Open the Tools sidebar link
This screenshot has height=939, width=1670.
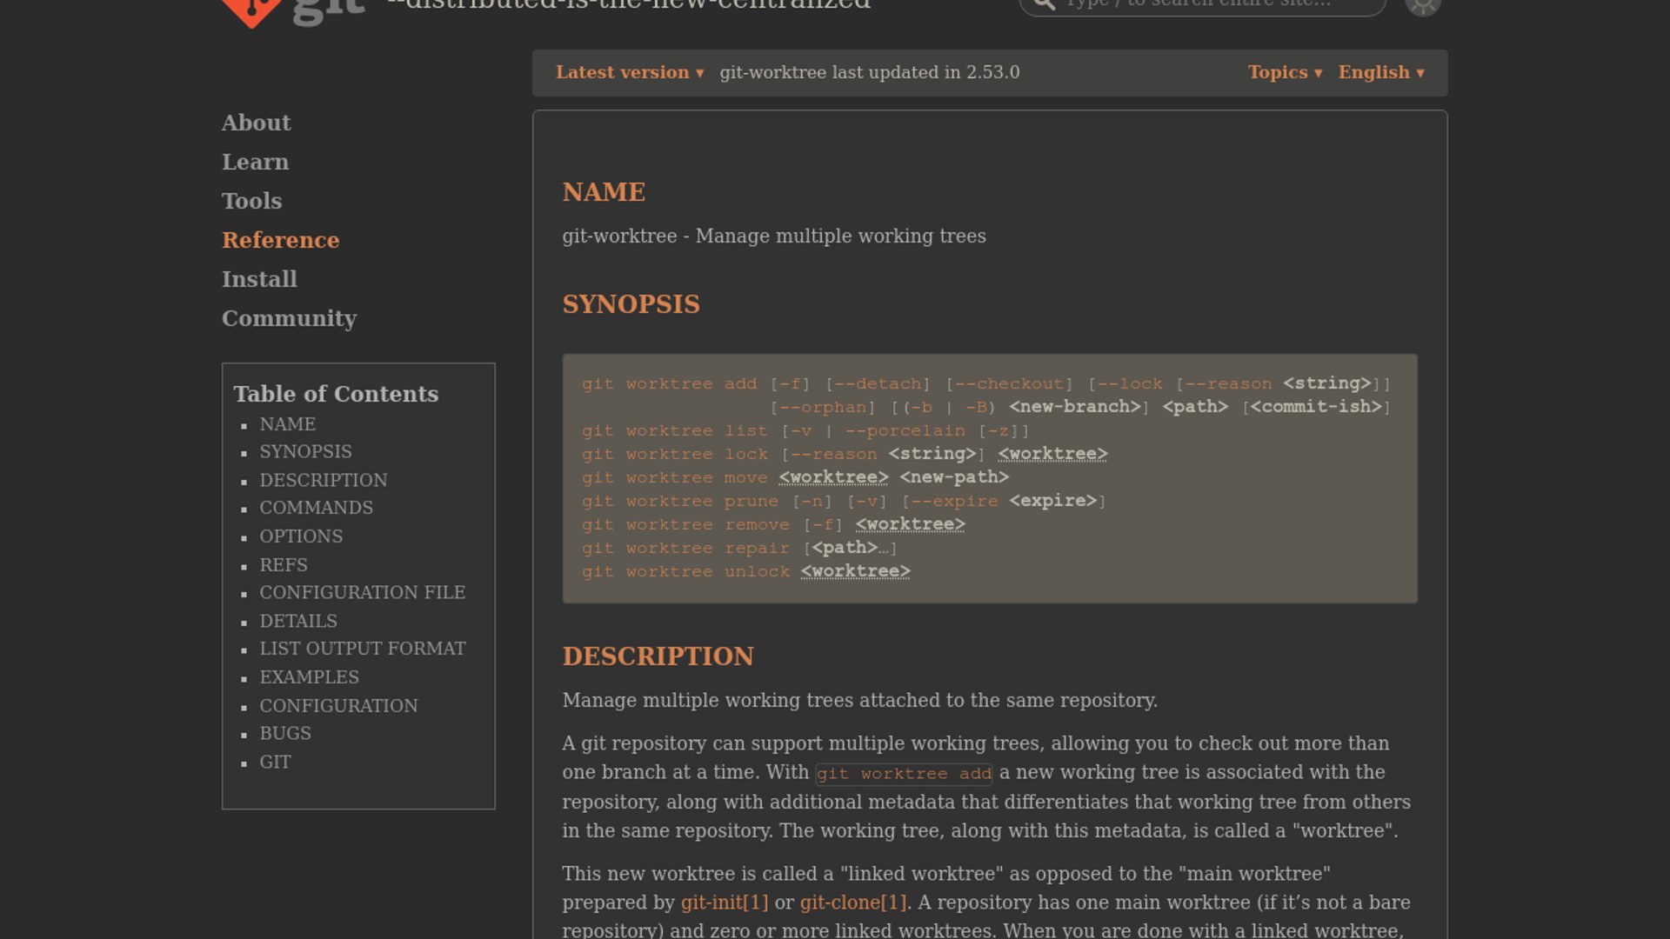pyautogui.click(x=251, y=201)
